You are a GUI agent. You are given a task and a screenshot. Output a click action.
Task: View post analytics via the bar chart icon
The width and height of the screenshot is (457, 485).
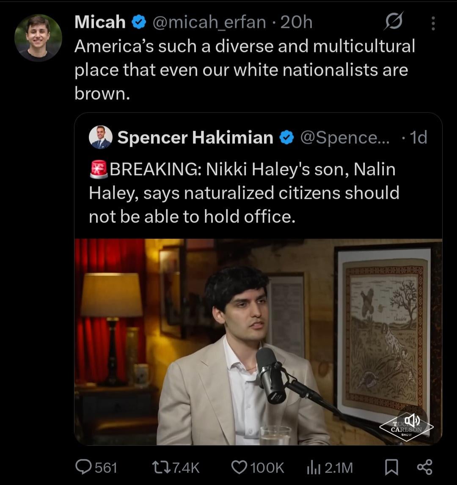(x=312, y=467)
